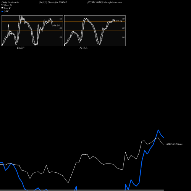Click the Slow D legend swatch
Screen dimensions: 191x191
point(2,5)
